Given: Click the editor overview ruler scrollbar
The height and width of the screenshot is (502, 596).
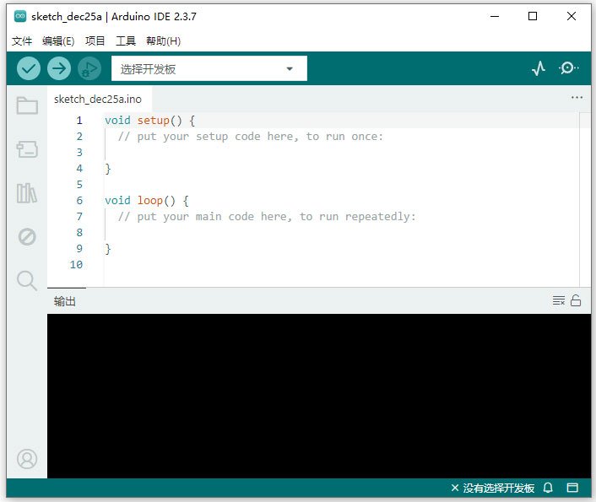Looking at the screenshot, I should (585, 199).
